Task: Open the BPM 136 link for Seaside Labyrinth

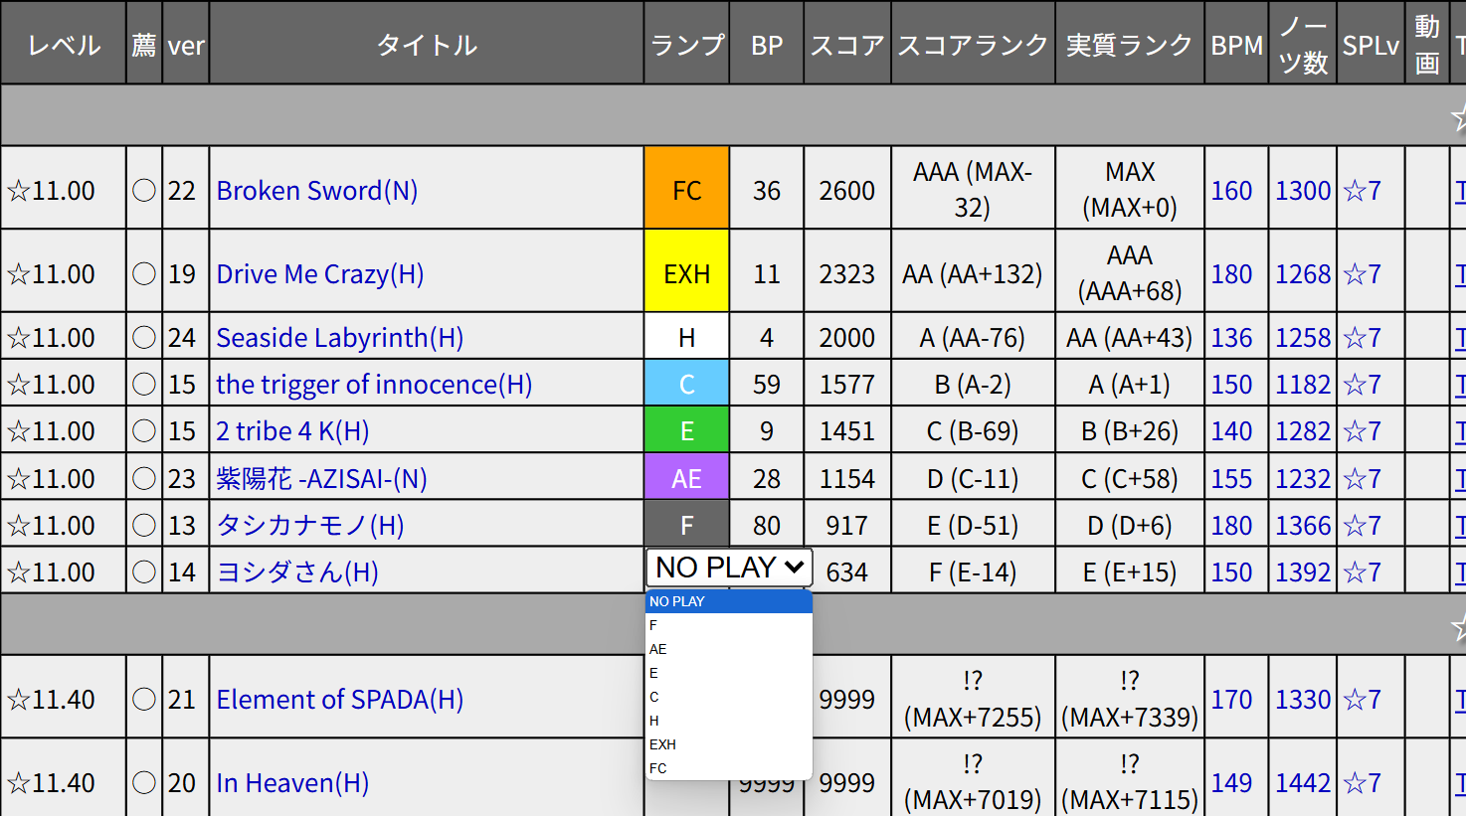Action: pyautogui.click(x=1231, y=337)
